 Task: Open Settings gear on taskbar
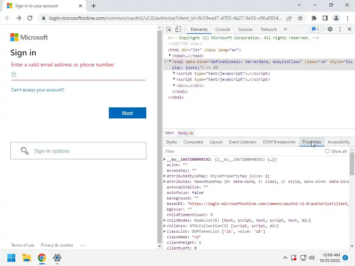point(57,258)
